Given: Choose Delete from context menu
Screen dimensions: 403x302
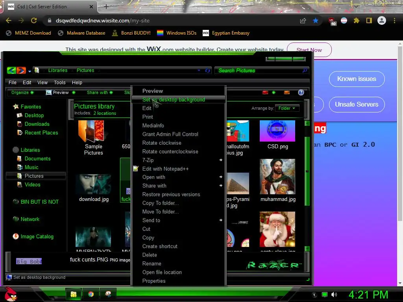Looking at the screenshot, I should coord(178,255).
